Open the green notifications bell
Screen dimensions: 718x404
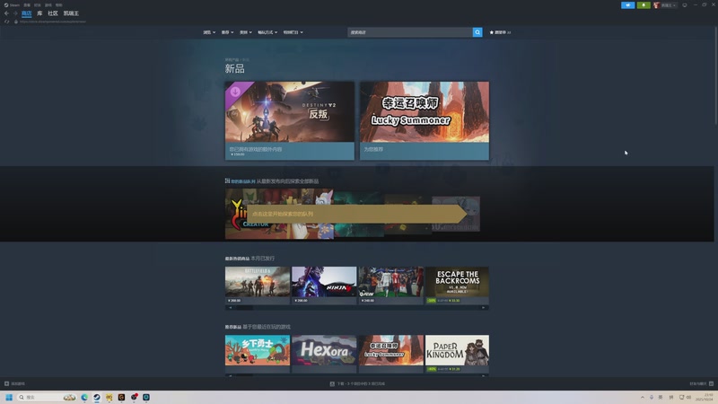pyautogui.click(x=644, y=5)
